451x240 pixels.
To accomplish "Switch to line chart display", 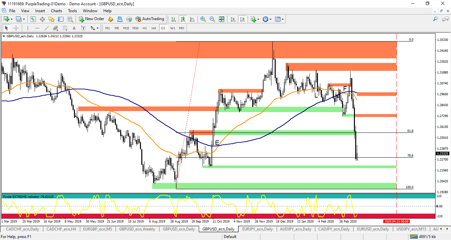I will [192, 19].
